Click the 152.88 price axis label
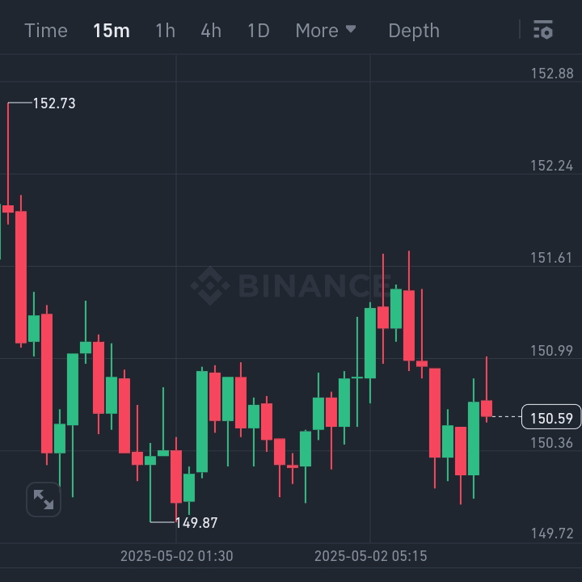 [551, 74]
